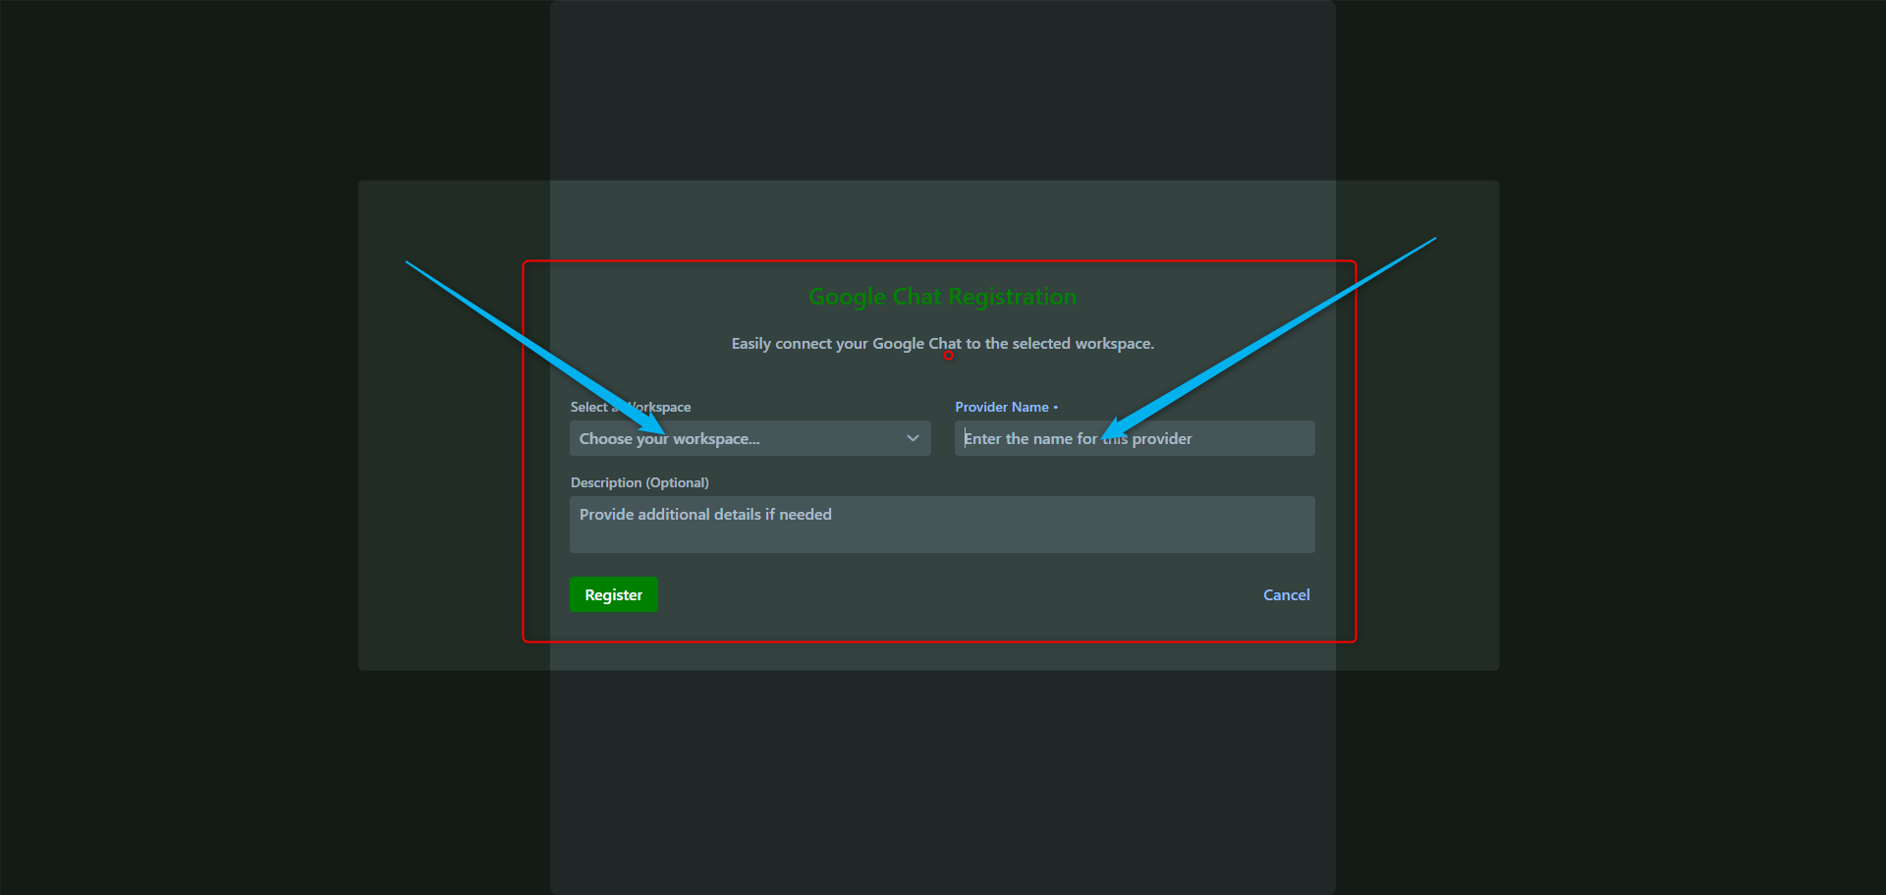Click the Description (Optional) label
This screenshot has height=895, width=1886.
[639, 482]
